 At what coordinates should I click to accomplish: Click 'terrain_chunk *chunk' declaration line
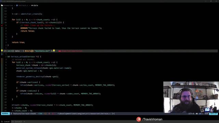(x=36, y=65)
